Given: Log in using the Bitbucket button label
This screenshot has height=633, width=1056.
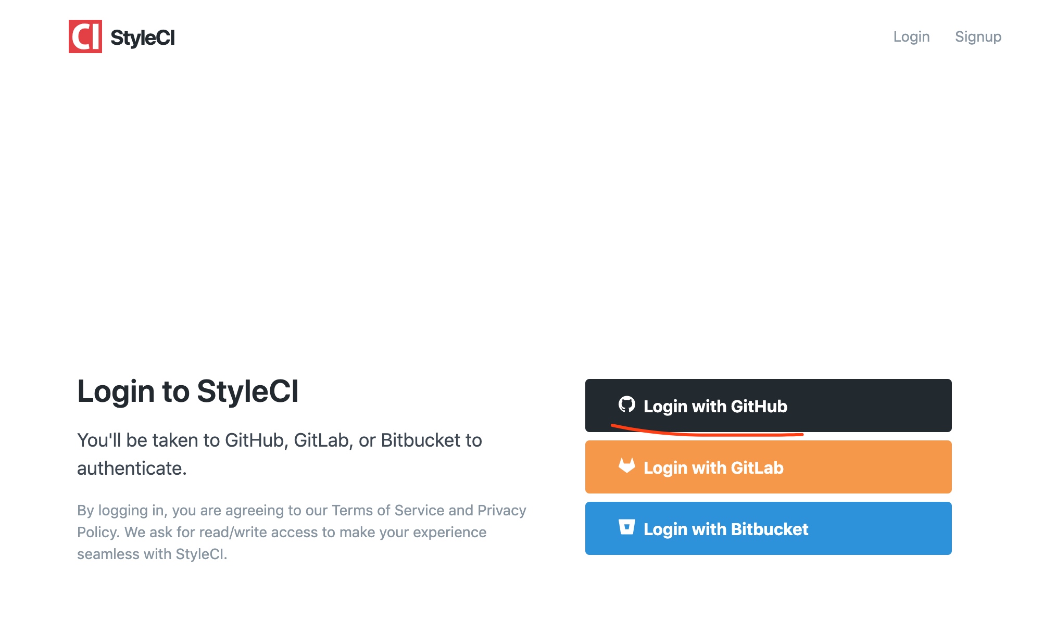Looking at the screenshot, I should (x=726, y=529).
